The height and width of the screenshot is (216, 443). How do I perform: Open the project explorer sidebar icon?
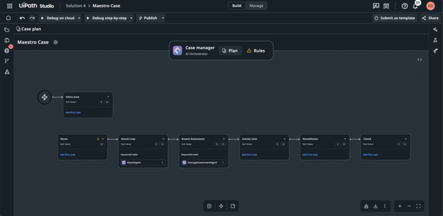pos(7,30)
